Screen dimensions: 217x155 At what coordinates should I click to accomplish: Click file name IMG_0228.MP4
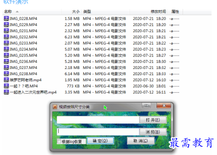coord(23,19)
